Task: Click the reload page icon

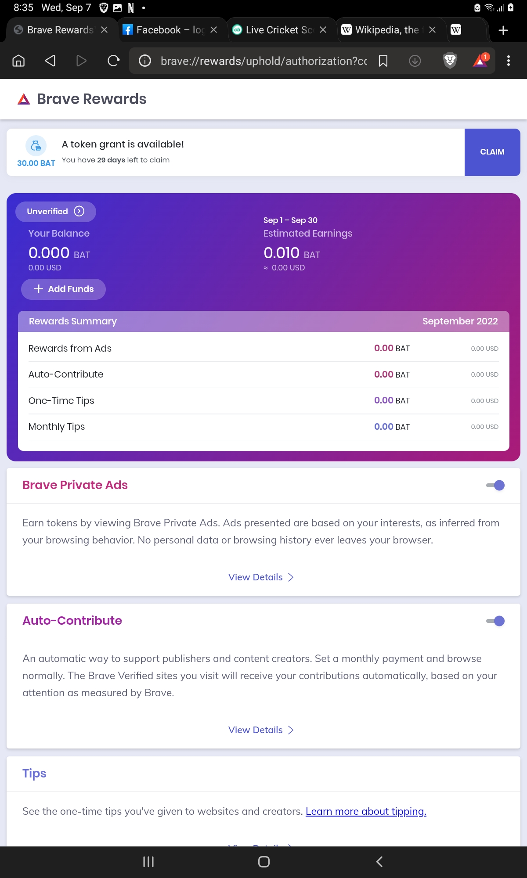Action: 113,61
